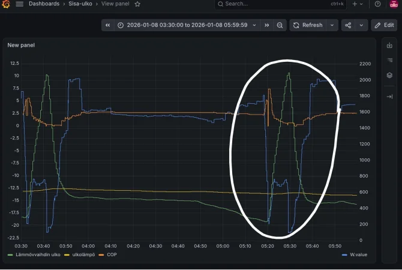402x270 pixels.
Task: Expand share options dropdown arrow
Action: pyautogui.click(x=361, y=25)
